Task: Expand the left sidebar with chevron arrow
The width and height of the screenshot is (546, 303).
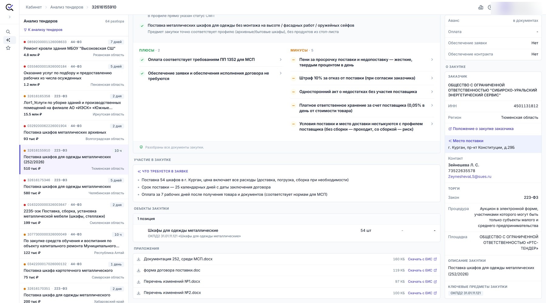Action: pyautogui.click(x=9, y=17)
